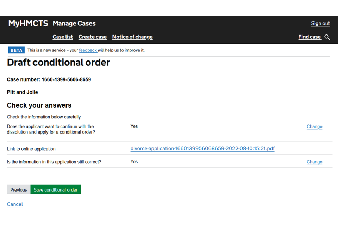The image size is (338, 225).
Task: Sign out of the service
Action: point(320,24)
